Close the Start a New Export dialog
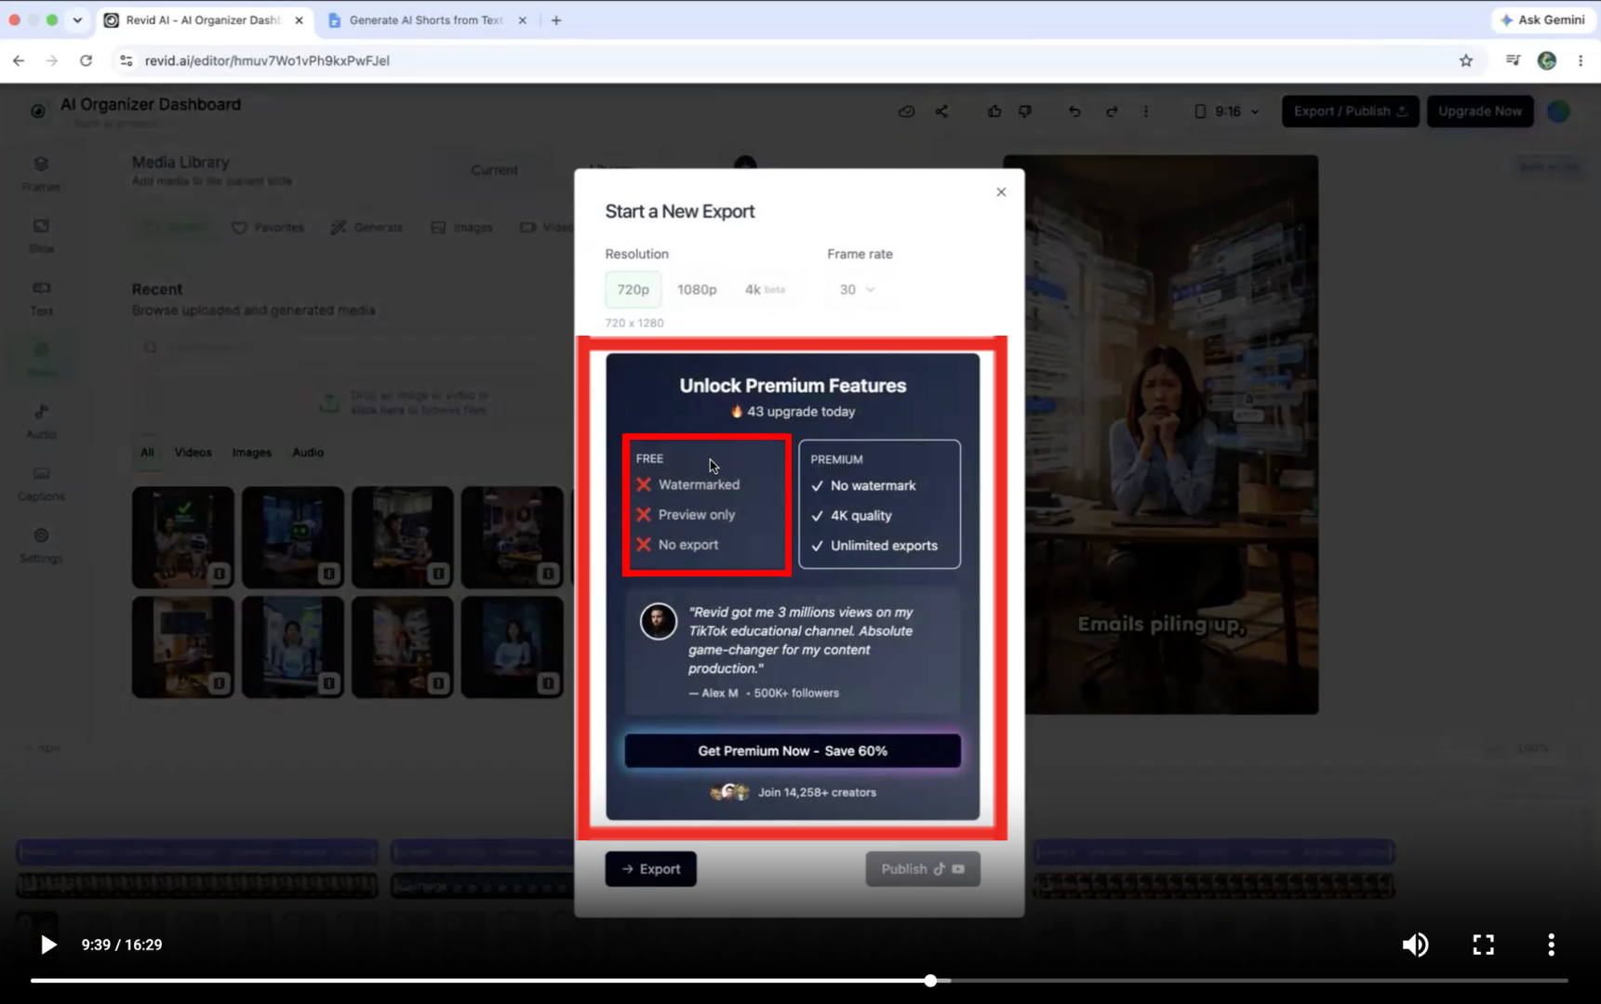This screenshot has width=1601, height=1004. tap(1001, 192)
